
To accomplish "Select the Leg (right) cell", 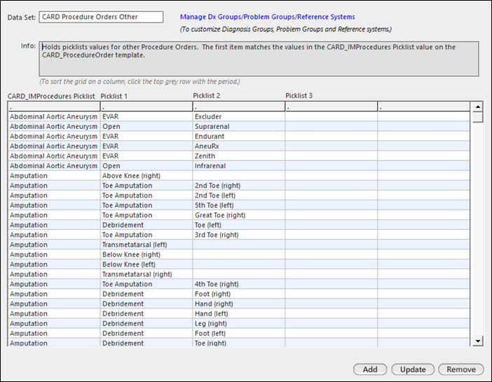I will 239,324.
